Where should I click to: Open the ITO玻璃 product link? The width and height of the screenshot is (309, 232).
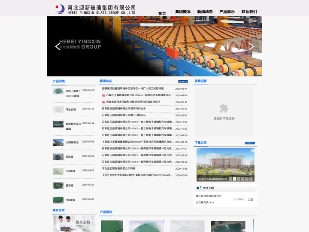[x=70, y=171]
